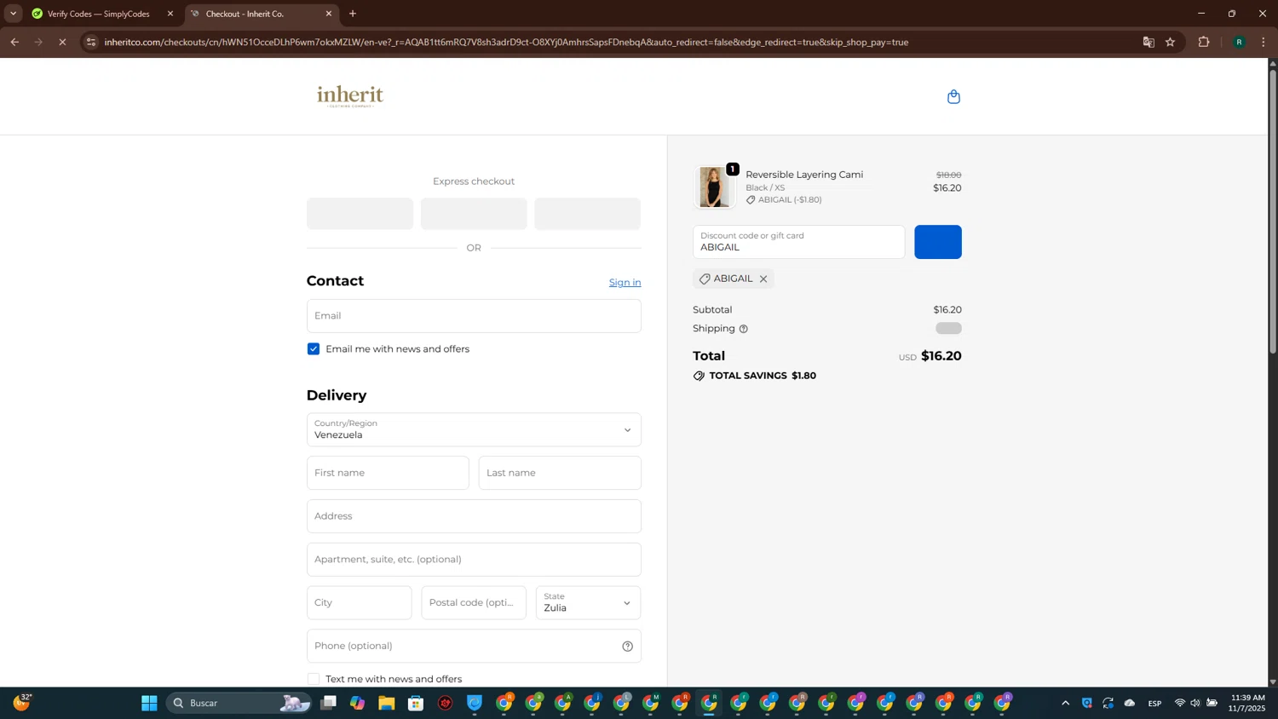Click the blue apply discount button
The height and width of the screenshot is (719, 1278).
click(x=937, y=242)
